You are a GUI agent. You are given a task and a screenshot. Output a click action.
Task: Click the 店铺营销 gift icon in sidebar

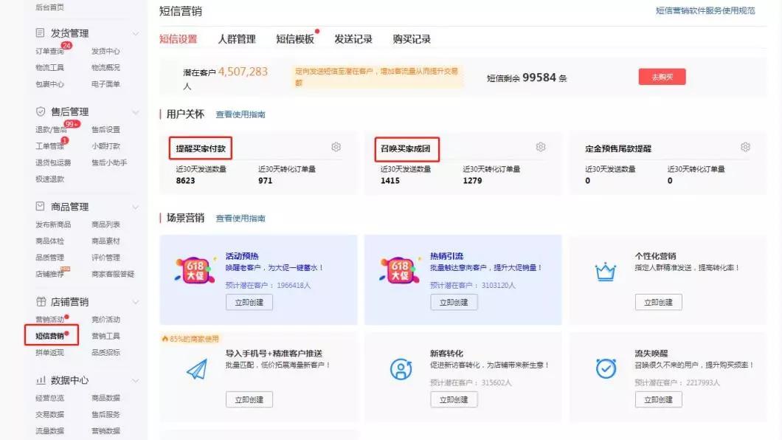point(41,301)
